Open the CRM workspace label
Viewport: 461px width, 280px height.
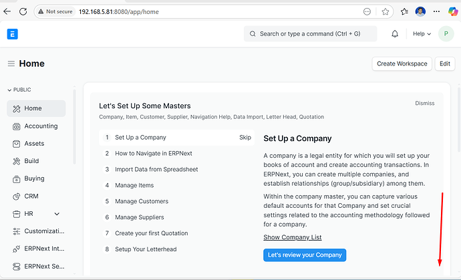point(31,196)
